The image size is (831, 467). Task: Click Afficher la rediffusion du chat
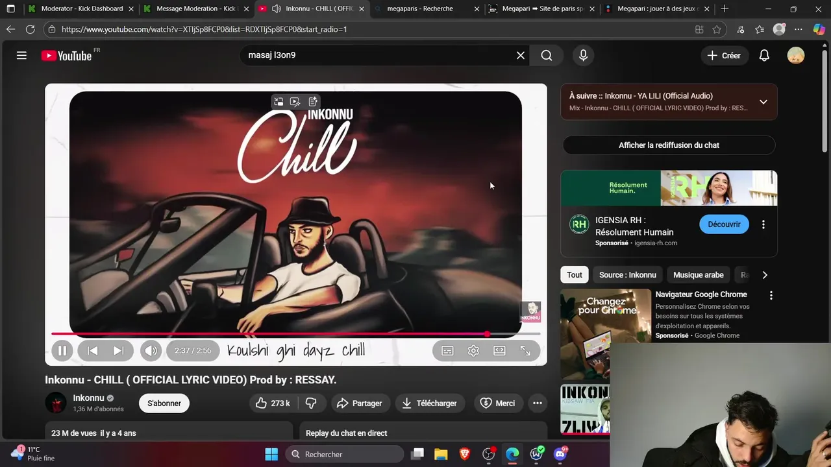(x=669, y=145)
